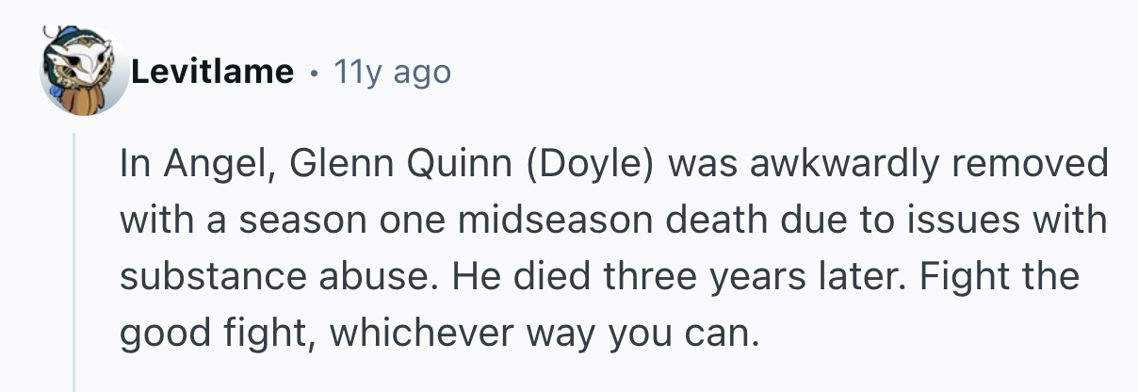Click the "11y ago" comment timestamp
Image resolution: width=1138 pixels, height=392 pixels.
pyautogui.click(x=393, y=72)
